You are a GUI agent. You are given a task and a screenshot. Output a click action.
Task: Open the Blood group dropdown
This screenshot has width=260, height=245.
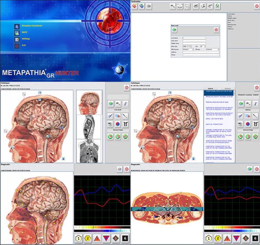pos(188,49)
